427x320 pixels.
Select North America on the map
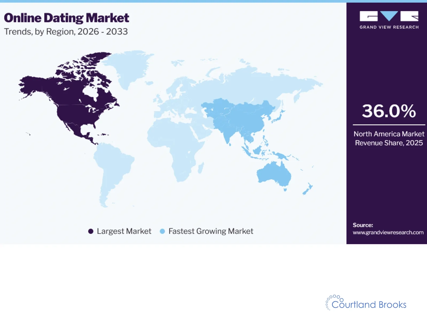[x=77, y=107]
